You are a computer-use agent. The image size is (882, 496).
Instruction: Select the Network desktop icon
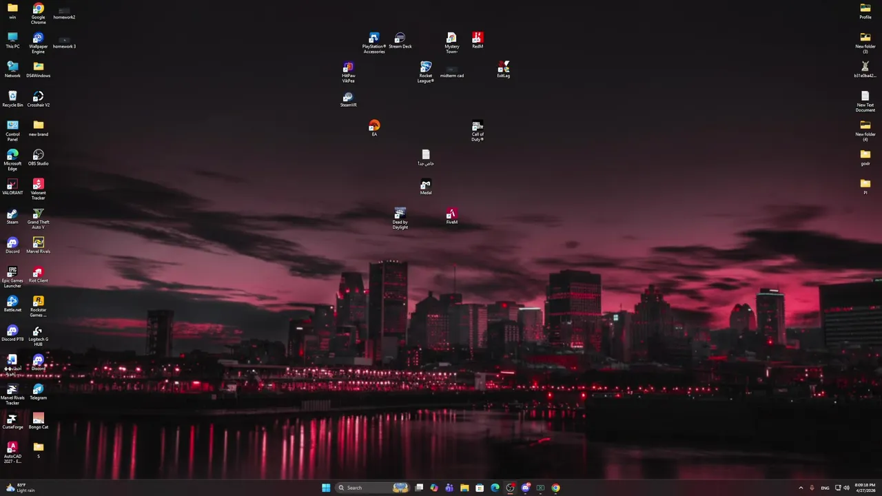[x=12, y=70]
